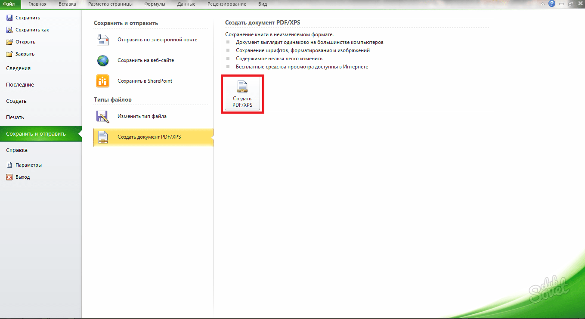The height and width of the screenshot is (319, 585).
Task: Show the Последние recent files section
Action: pos(20,85)
